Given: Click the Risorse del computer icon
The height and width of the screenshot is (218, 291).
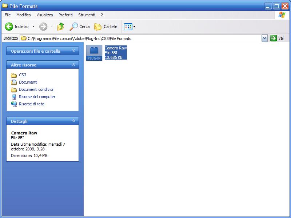Looking at the screenshot, I should (14, 97).
